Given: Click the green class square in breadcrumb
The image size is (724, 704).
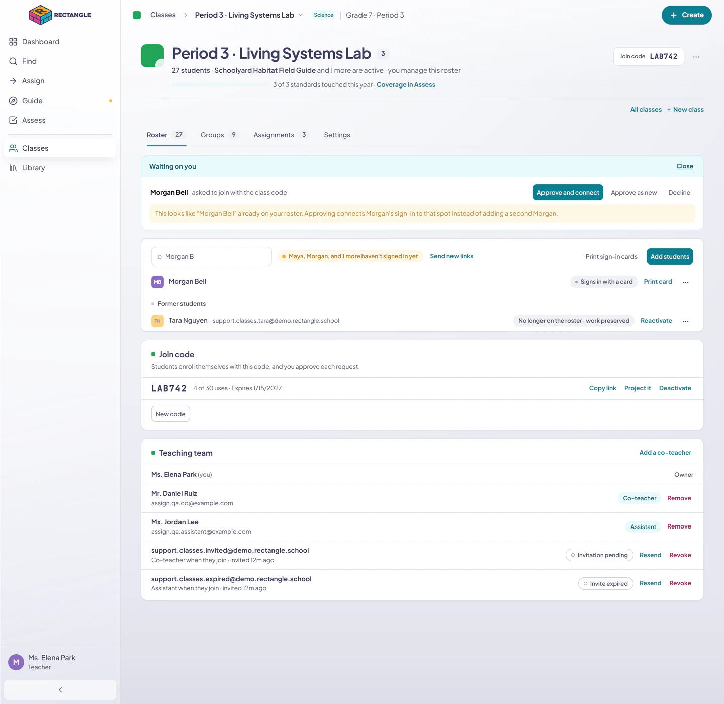Looking at the screenshot, I should point(137,15).
